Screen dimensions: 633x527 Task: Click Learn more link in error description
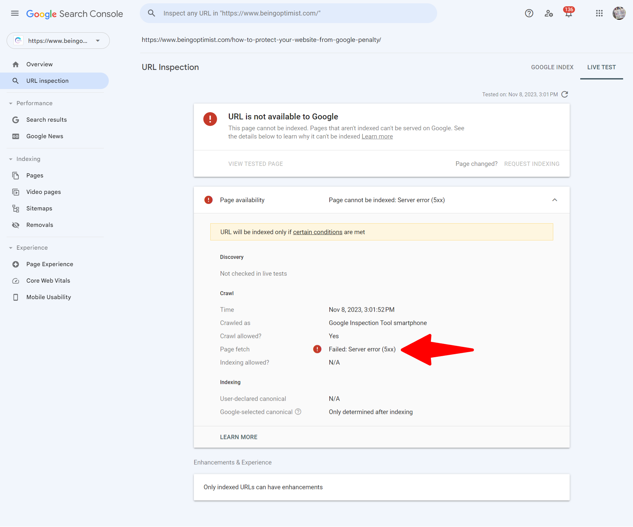(x=377, y=137)
